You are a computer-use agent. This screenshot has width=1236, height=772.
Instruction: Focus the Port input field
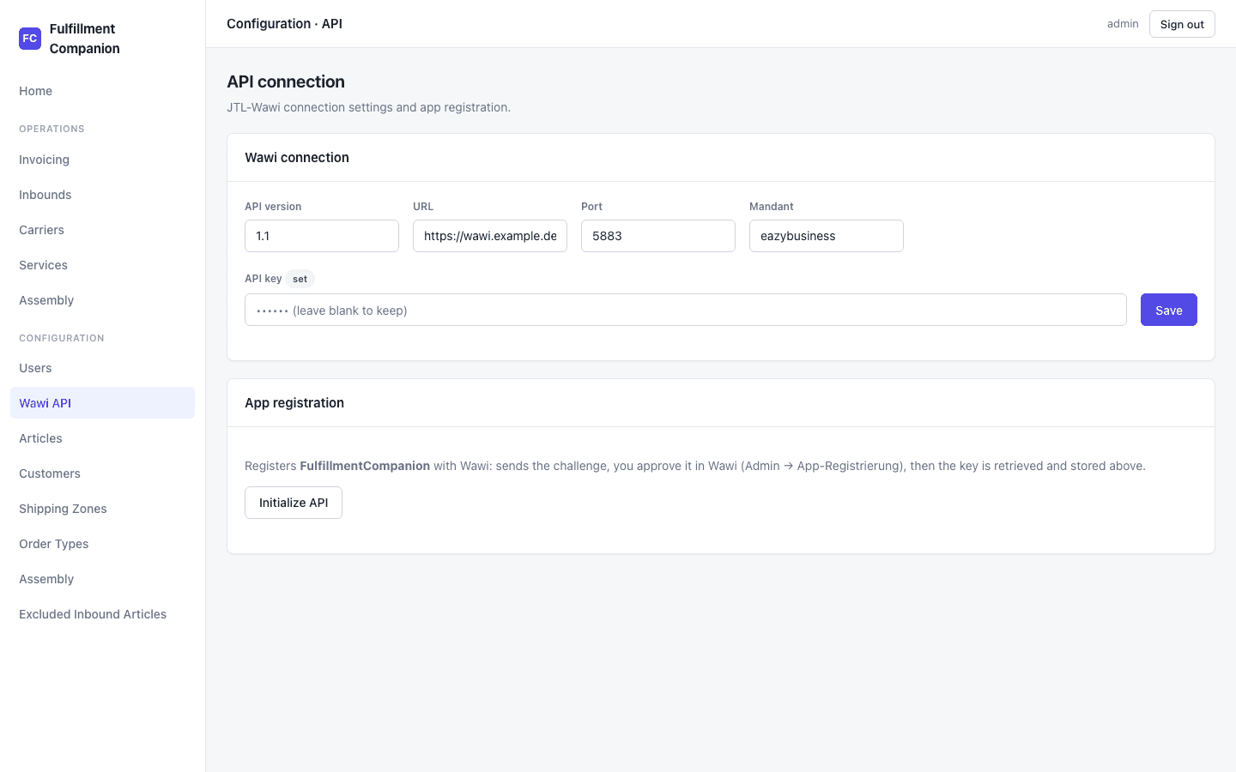(658, 236)
